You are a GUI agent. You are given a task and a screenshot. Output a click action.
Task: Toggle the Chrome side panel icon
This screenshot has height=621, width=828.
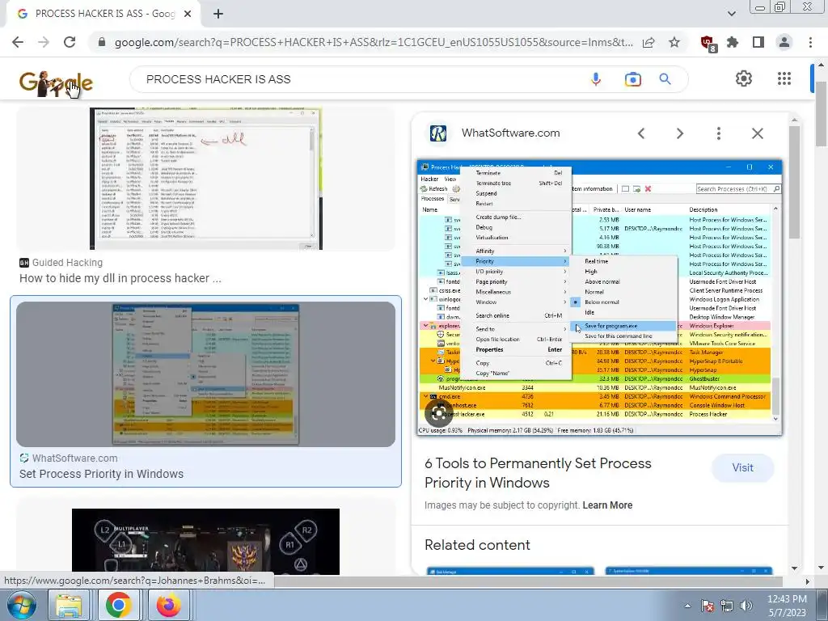coord(758,42)
